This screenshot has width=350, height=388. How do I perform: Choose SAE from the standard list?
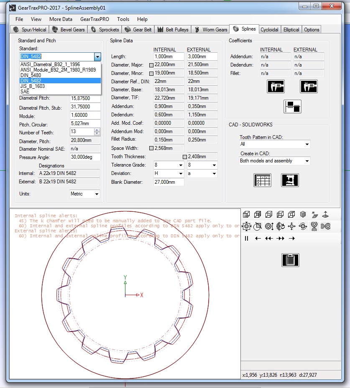pos(60,92)
